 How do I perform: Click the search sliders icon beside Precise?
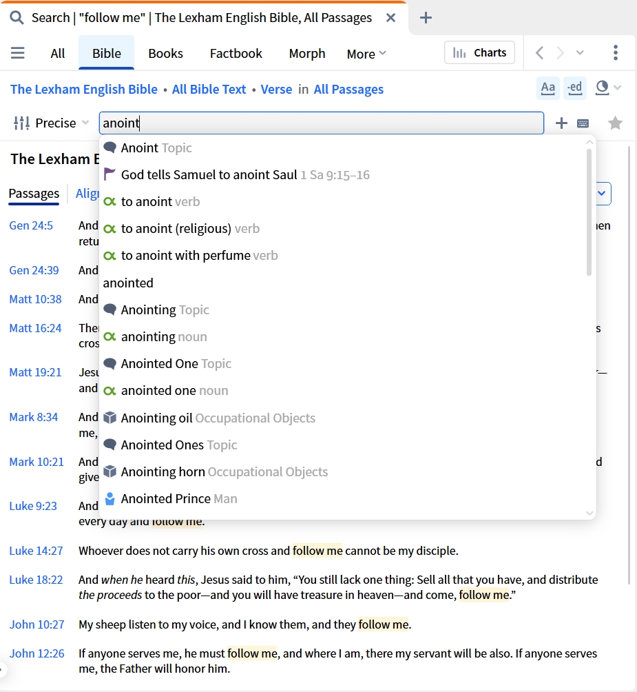click(21, 123)
